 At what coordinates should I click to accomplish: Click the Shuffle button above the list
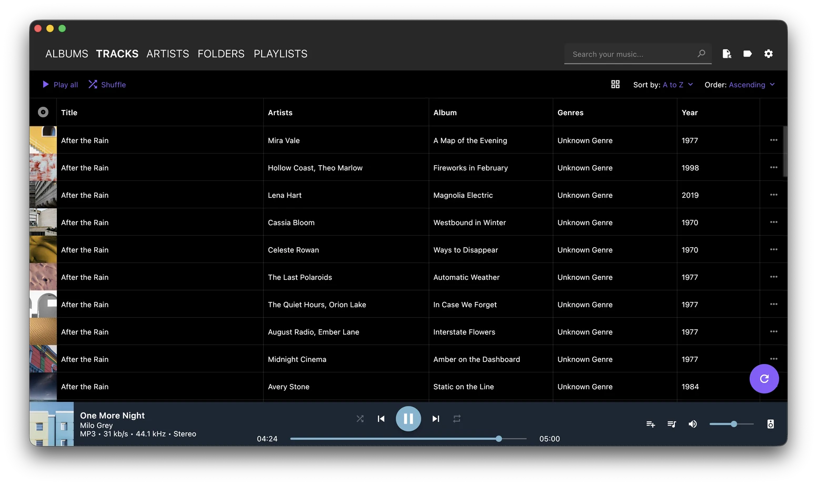pos(107,85)
